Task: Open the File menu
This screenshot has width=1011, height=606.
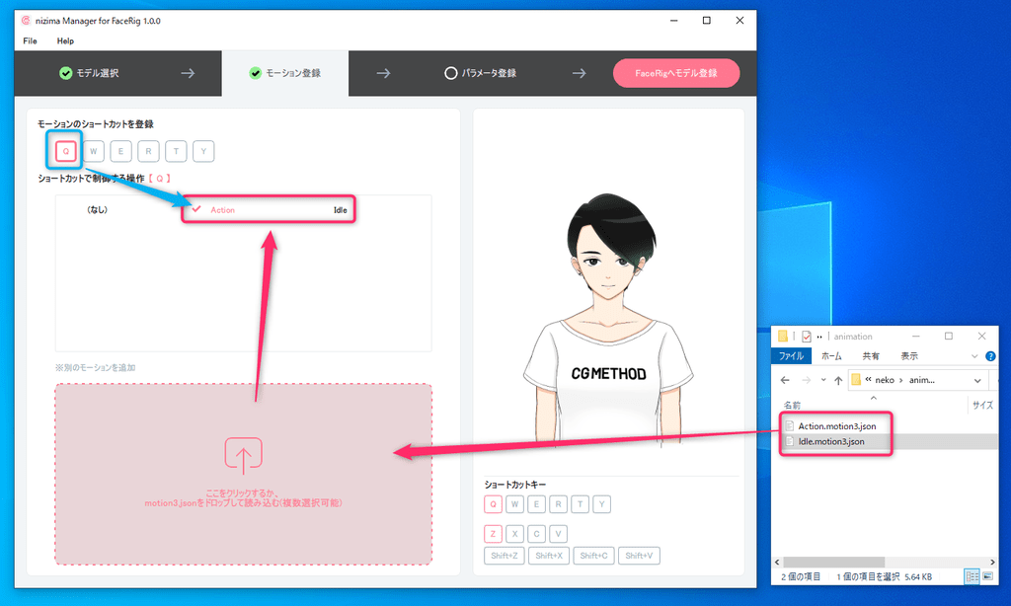Action: click(x=30, y=41)
